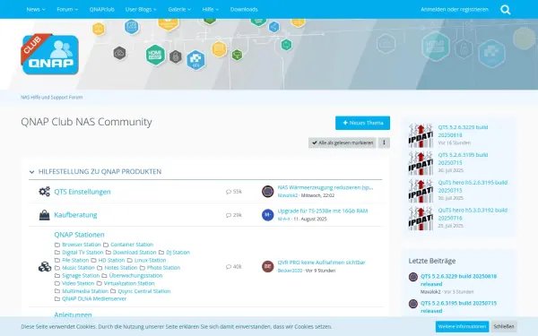The height and width of the screenshot is (336, 538).
Task: Click Anmelden oder registrieren
Action: coord(455,9)
